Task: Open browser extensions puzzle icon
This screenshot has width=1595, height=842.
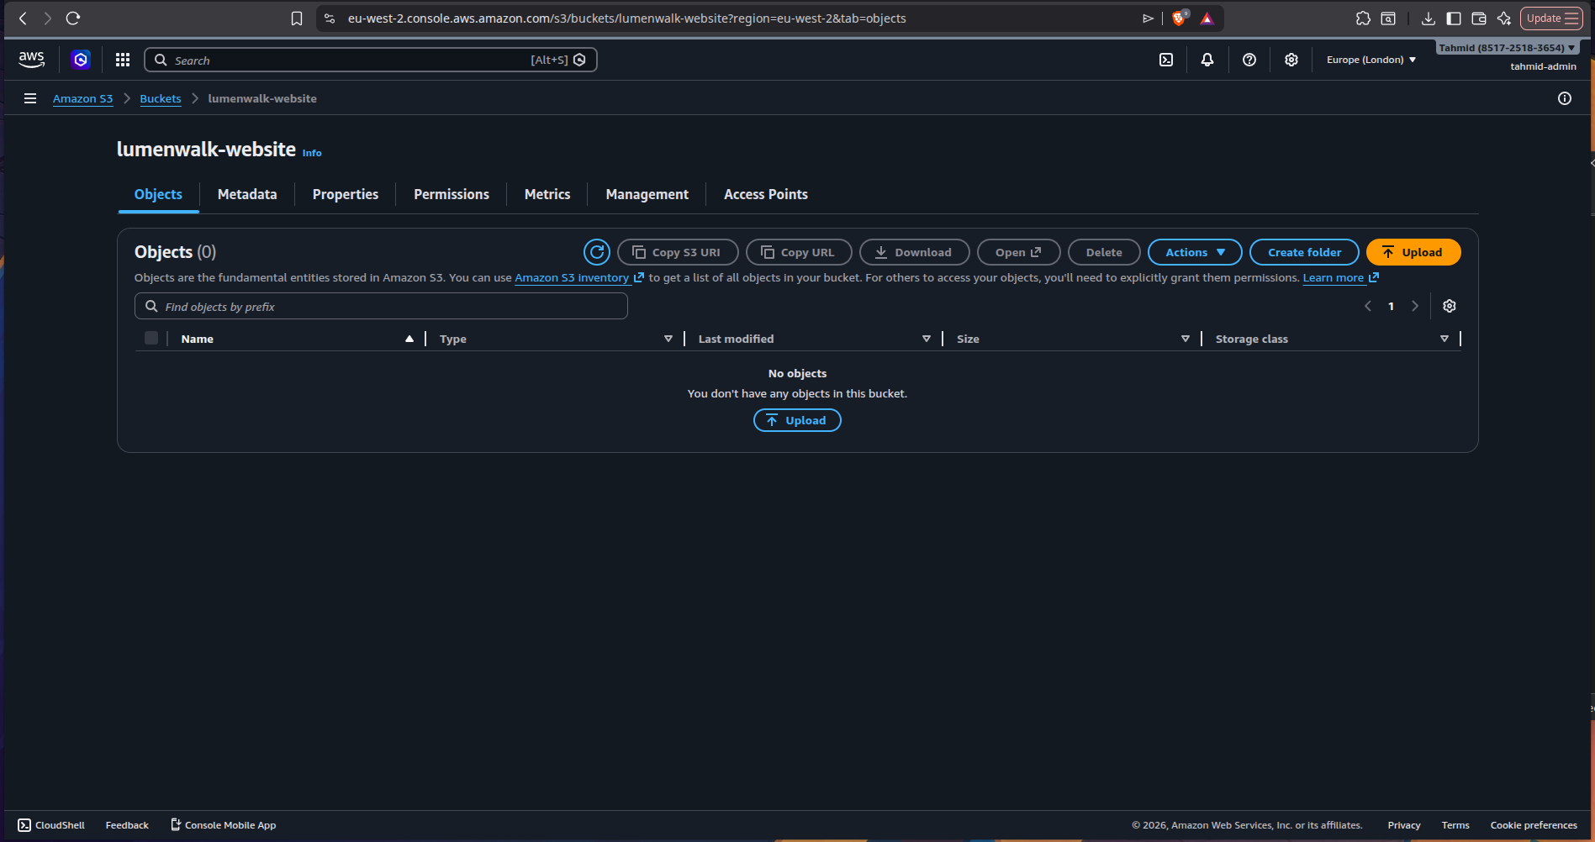Action: tap(1363, 18)
